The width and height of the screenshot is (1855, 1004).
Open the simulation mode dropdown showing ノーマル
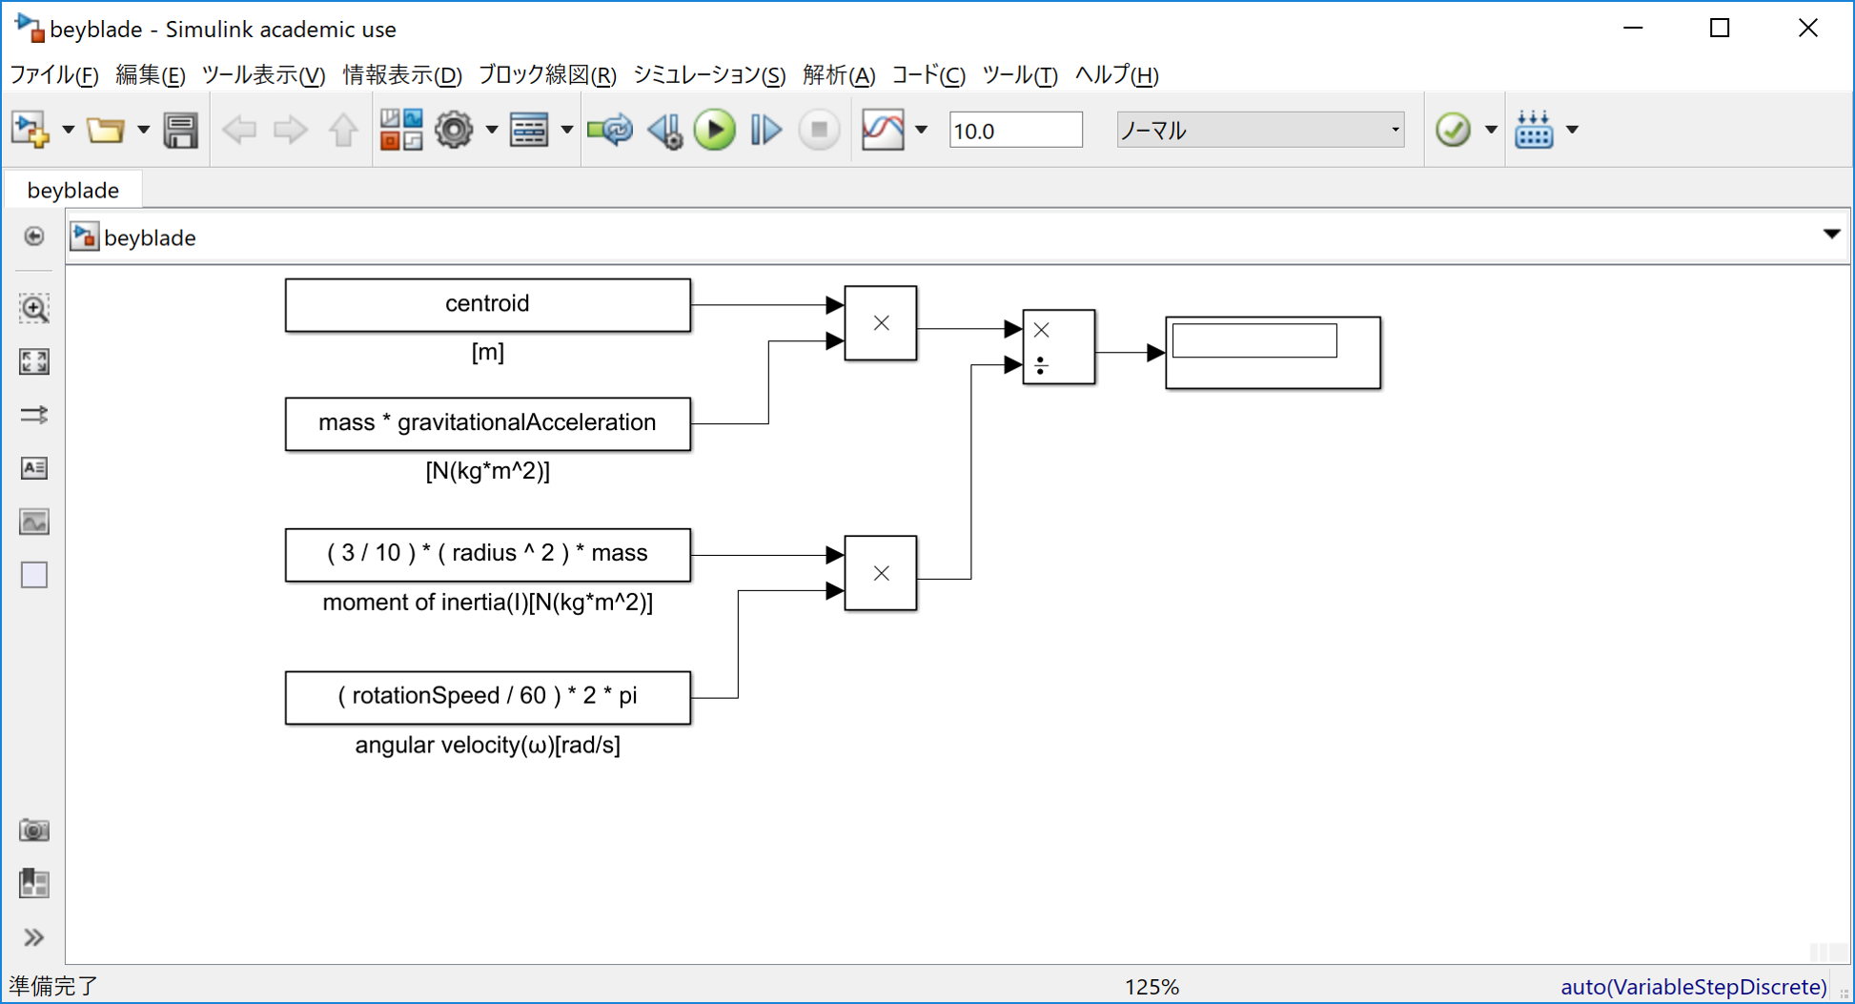point(1260,130)
